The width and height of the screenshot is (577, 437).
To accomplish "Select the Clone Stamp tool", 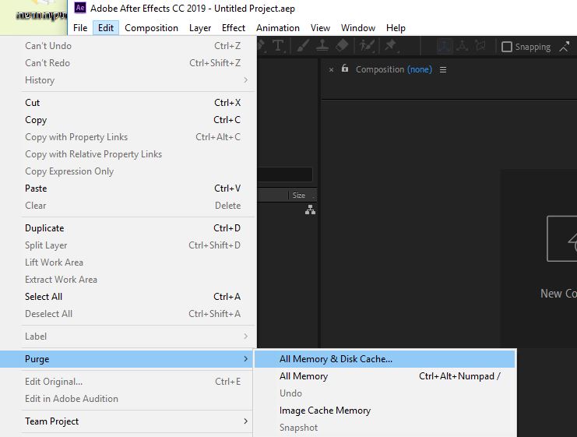I will (322, 47).
